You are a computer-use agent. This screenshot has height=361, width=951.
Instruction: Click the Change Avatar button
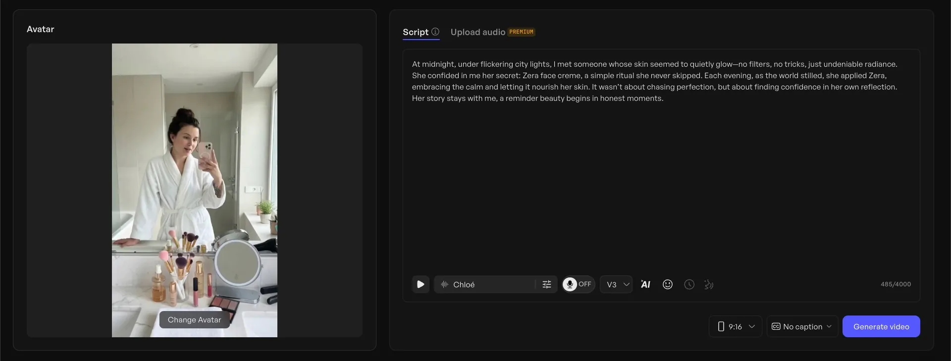[x=194, y=319]
